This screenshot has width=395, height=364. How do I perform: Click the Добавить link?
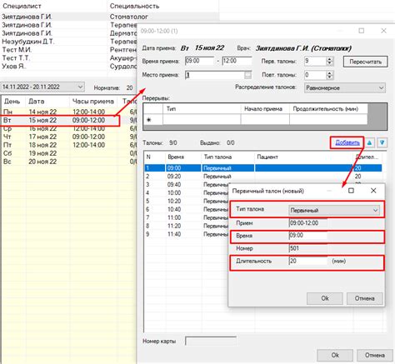(347, 142)
